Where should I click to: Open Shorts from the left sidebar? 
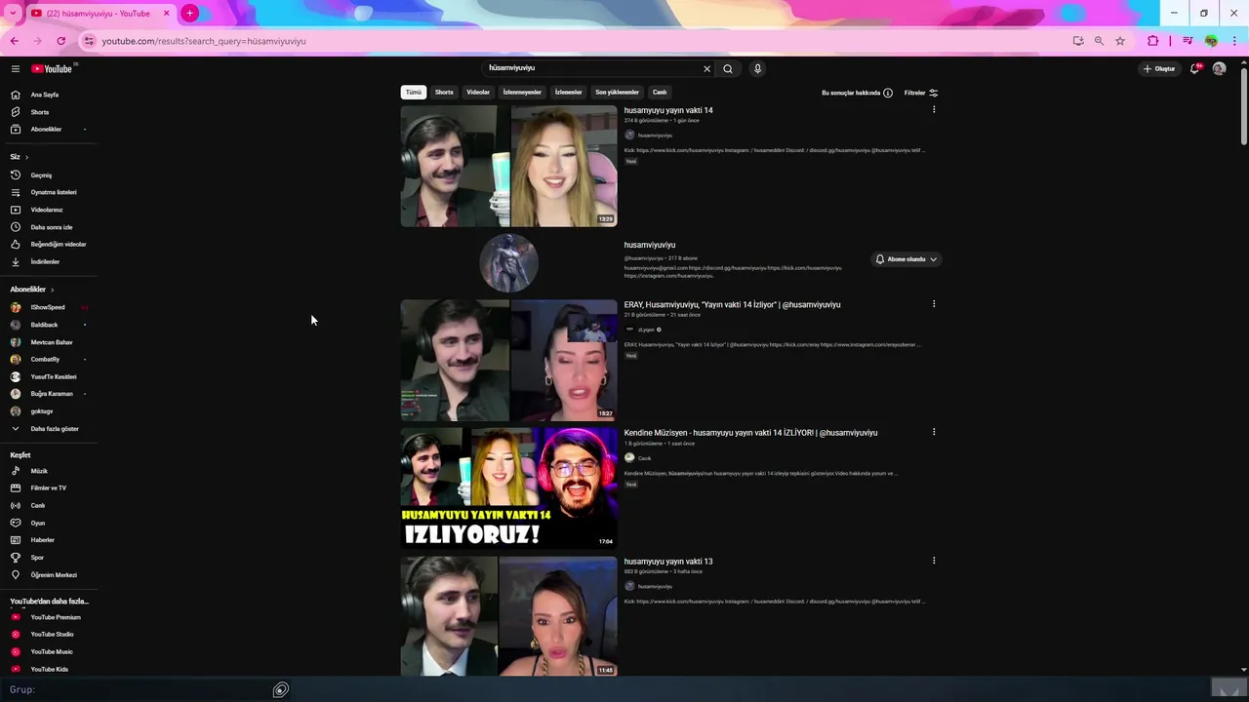pos(49,112)
